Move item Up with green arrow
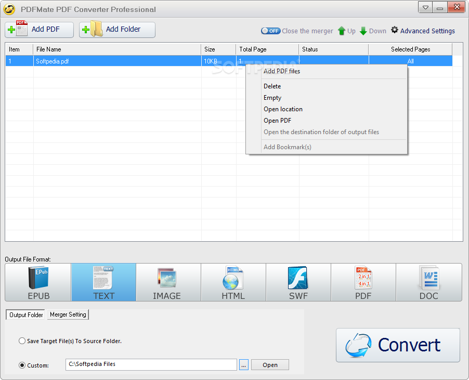The width and height of the screenshot is (469, 380). [x=346, y=31]
